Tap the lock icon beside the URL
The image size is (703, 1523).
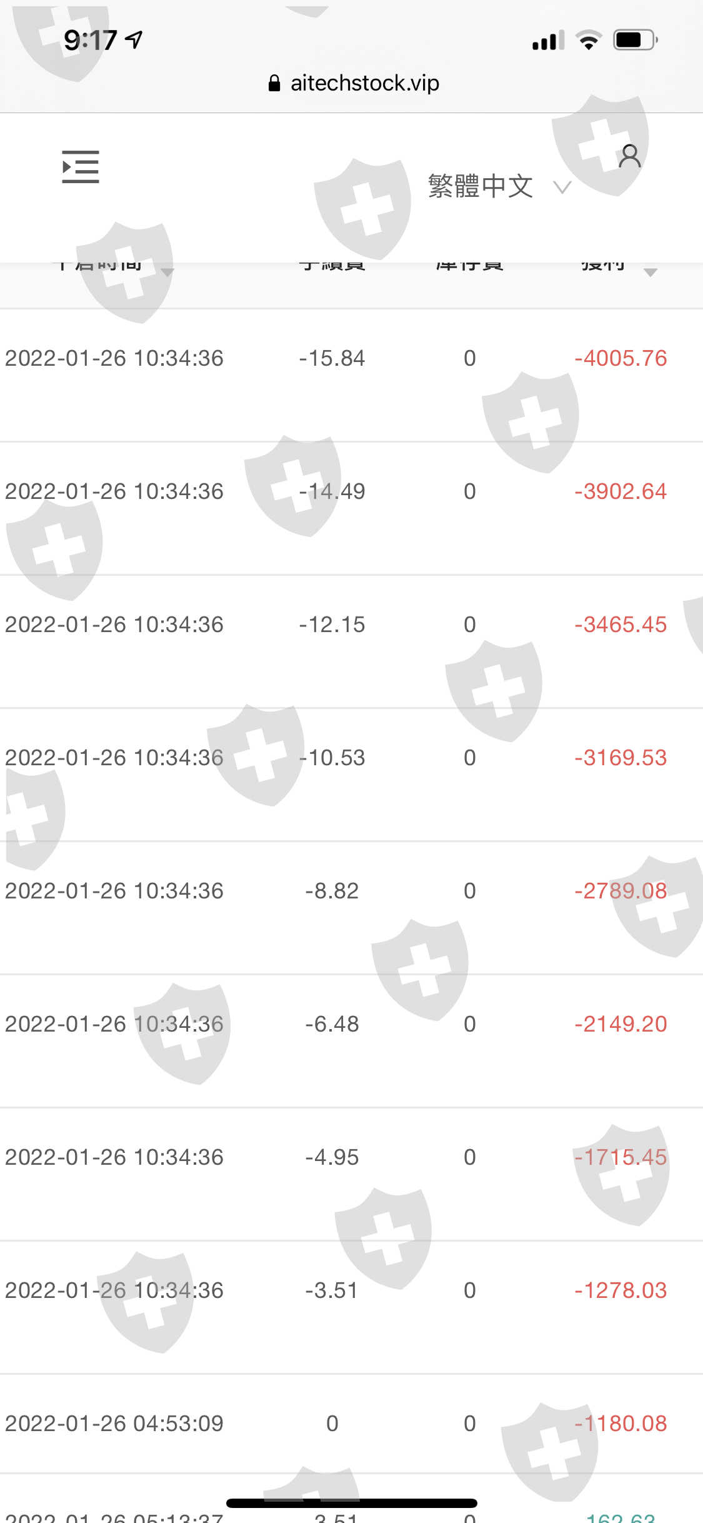click(x=274, y=83)
